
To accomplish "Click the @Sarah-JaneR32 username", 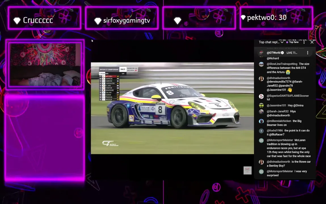I will (277, 111).
